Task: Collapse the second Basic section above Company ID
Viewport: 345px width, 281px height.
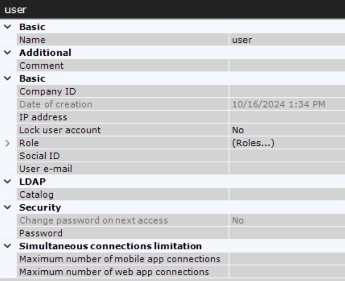Action: pos(8,78)
